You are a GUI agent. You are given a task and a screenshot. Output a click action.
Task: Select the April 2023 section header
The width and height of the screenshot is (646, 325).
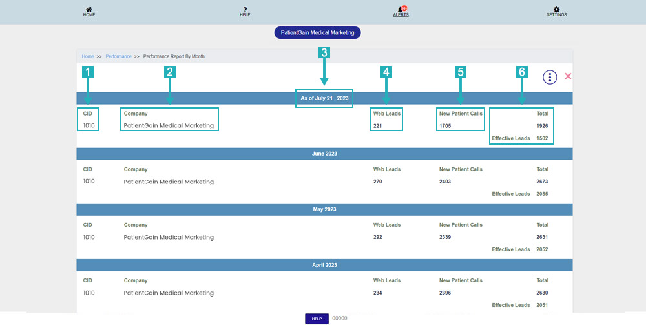point(324,265)
